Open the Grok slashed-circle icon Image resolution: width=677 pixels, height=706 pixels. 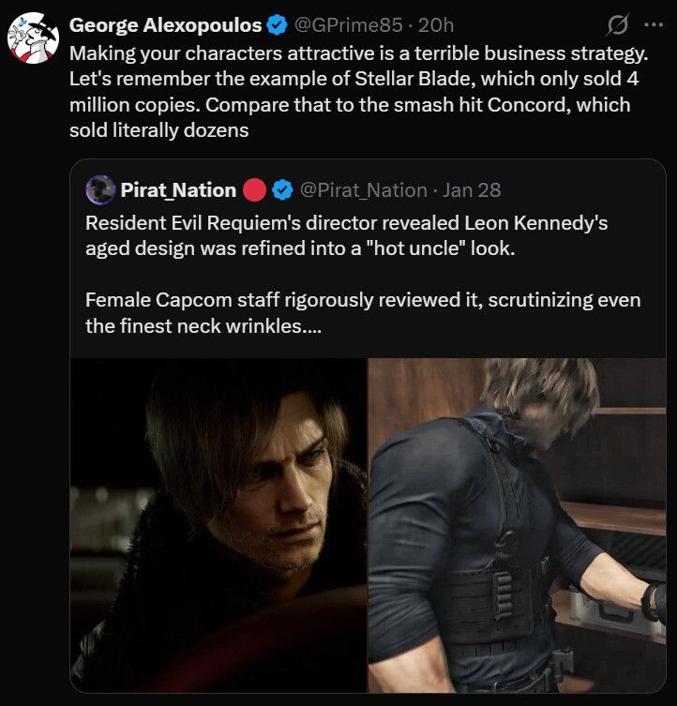click(x=619, y=25)
